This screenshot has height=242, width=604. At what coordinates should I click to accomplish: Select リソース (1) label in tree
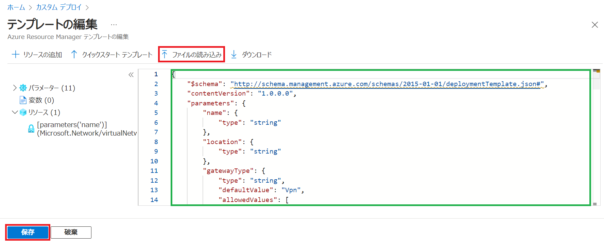[x=44, y=112]
